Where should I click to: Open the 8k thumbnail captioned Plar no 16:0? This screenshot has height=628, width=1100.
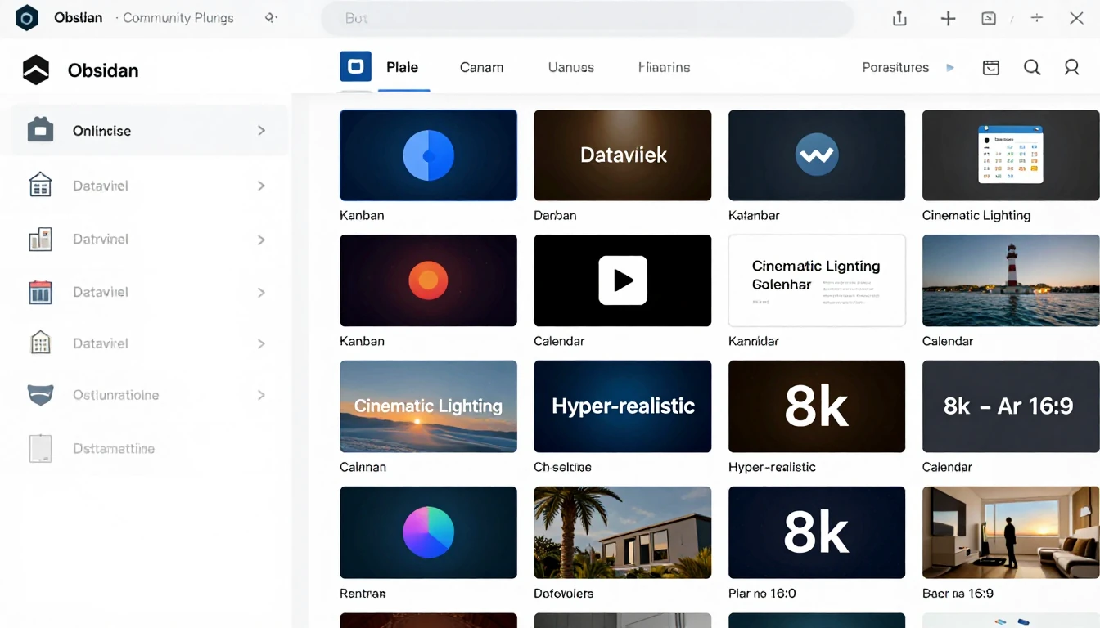[817, 532]
